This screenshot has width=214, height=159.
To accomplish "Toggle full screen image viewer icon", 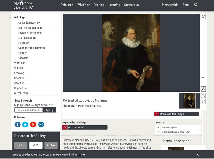I will (203, 95).
